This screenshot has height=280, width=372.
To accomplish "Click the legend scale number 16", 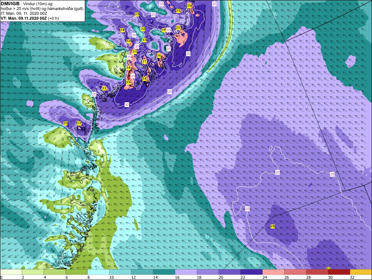I will pos(177,277).
